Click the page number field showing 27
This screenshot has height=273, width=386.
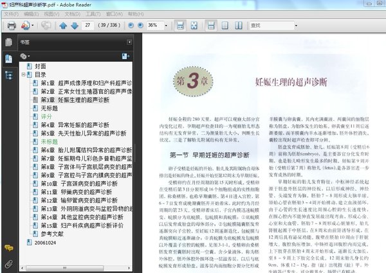(87, 25)
